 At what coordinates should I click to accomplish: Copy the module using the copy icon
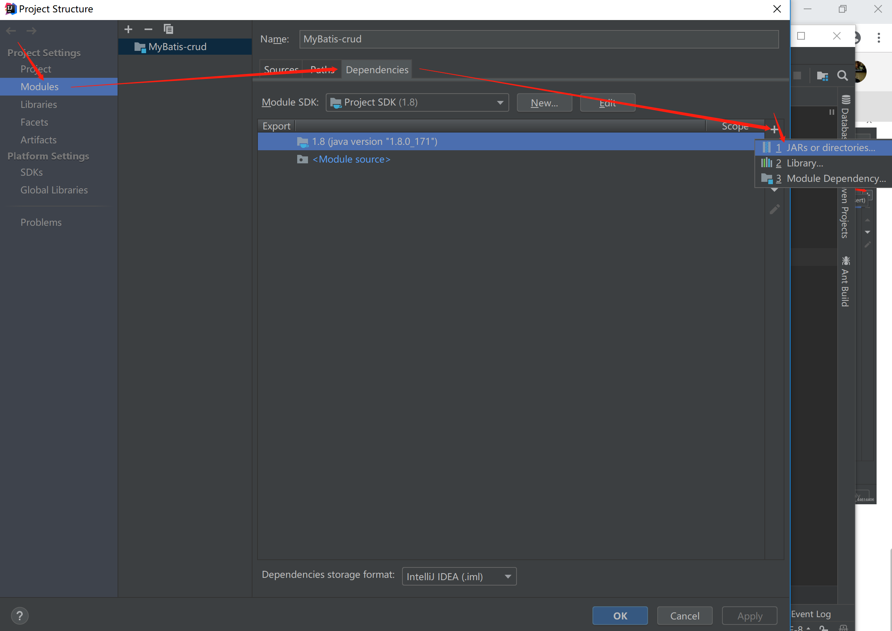click(x=168, y=29)
